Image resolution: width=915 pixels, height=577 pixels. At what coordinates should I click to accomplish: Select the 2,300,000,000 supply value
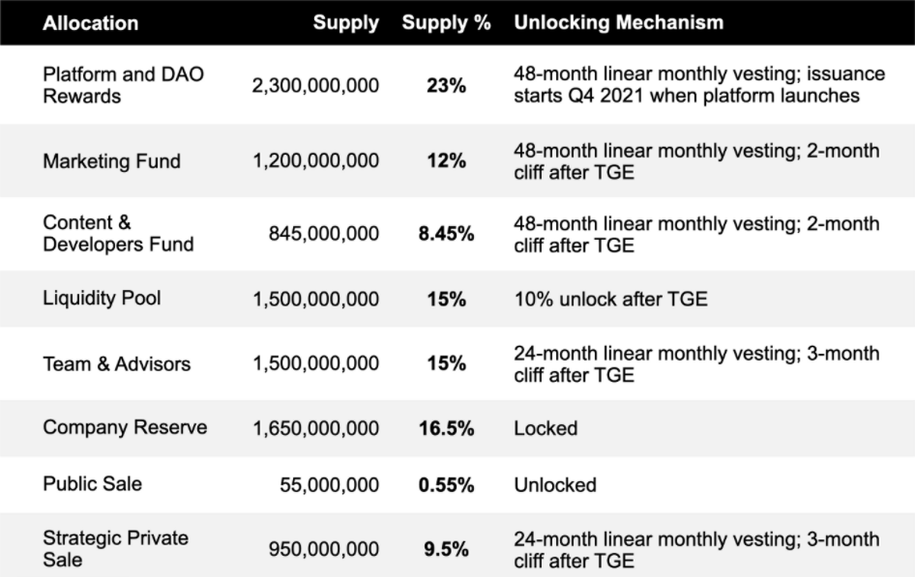coord(315,85)
